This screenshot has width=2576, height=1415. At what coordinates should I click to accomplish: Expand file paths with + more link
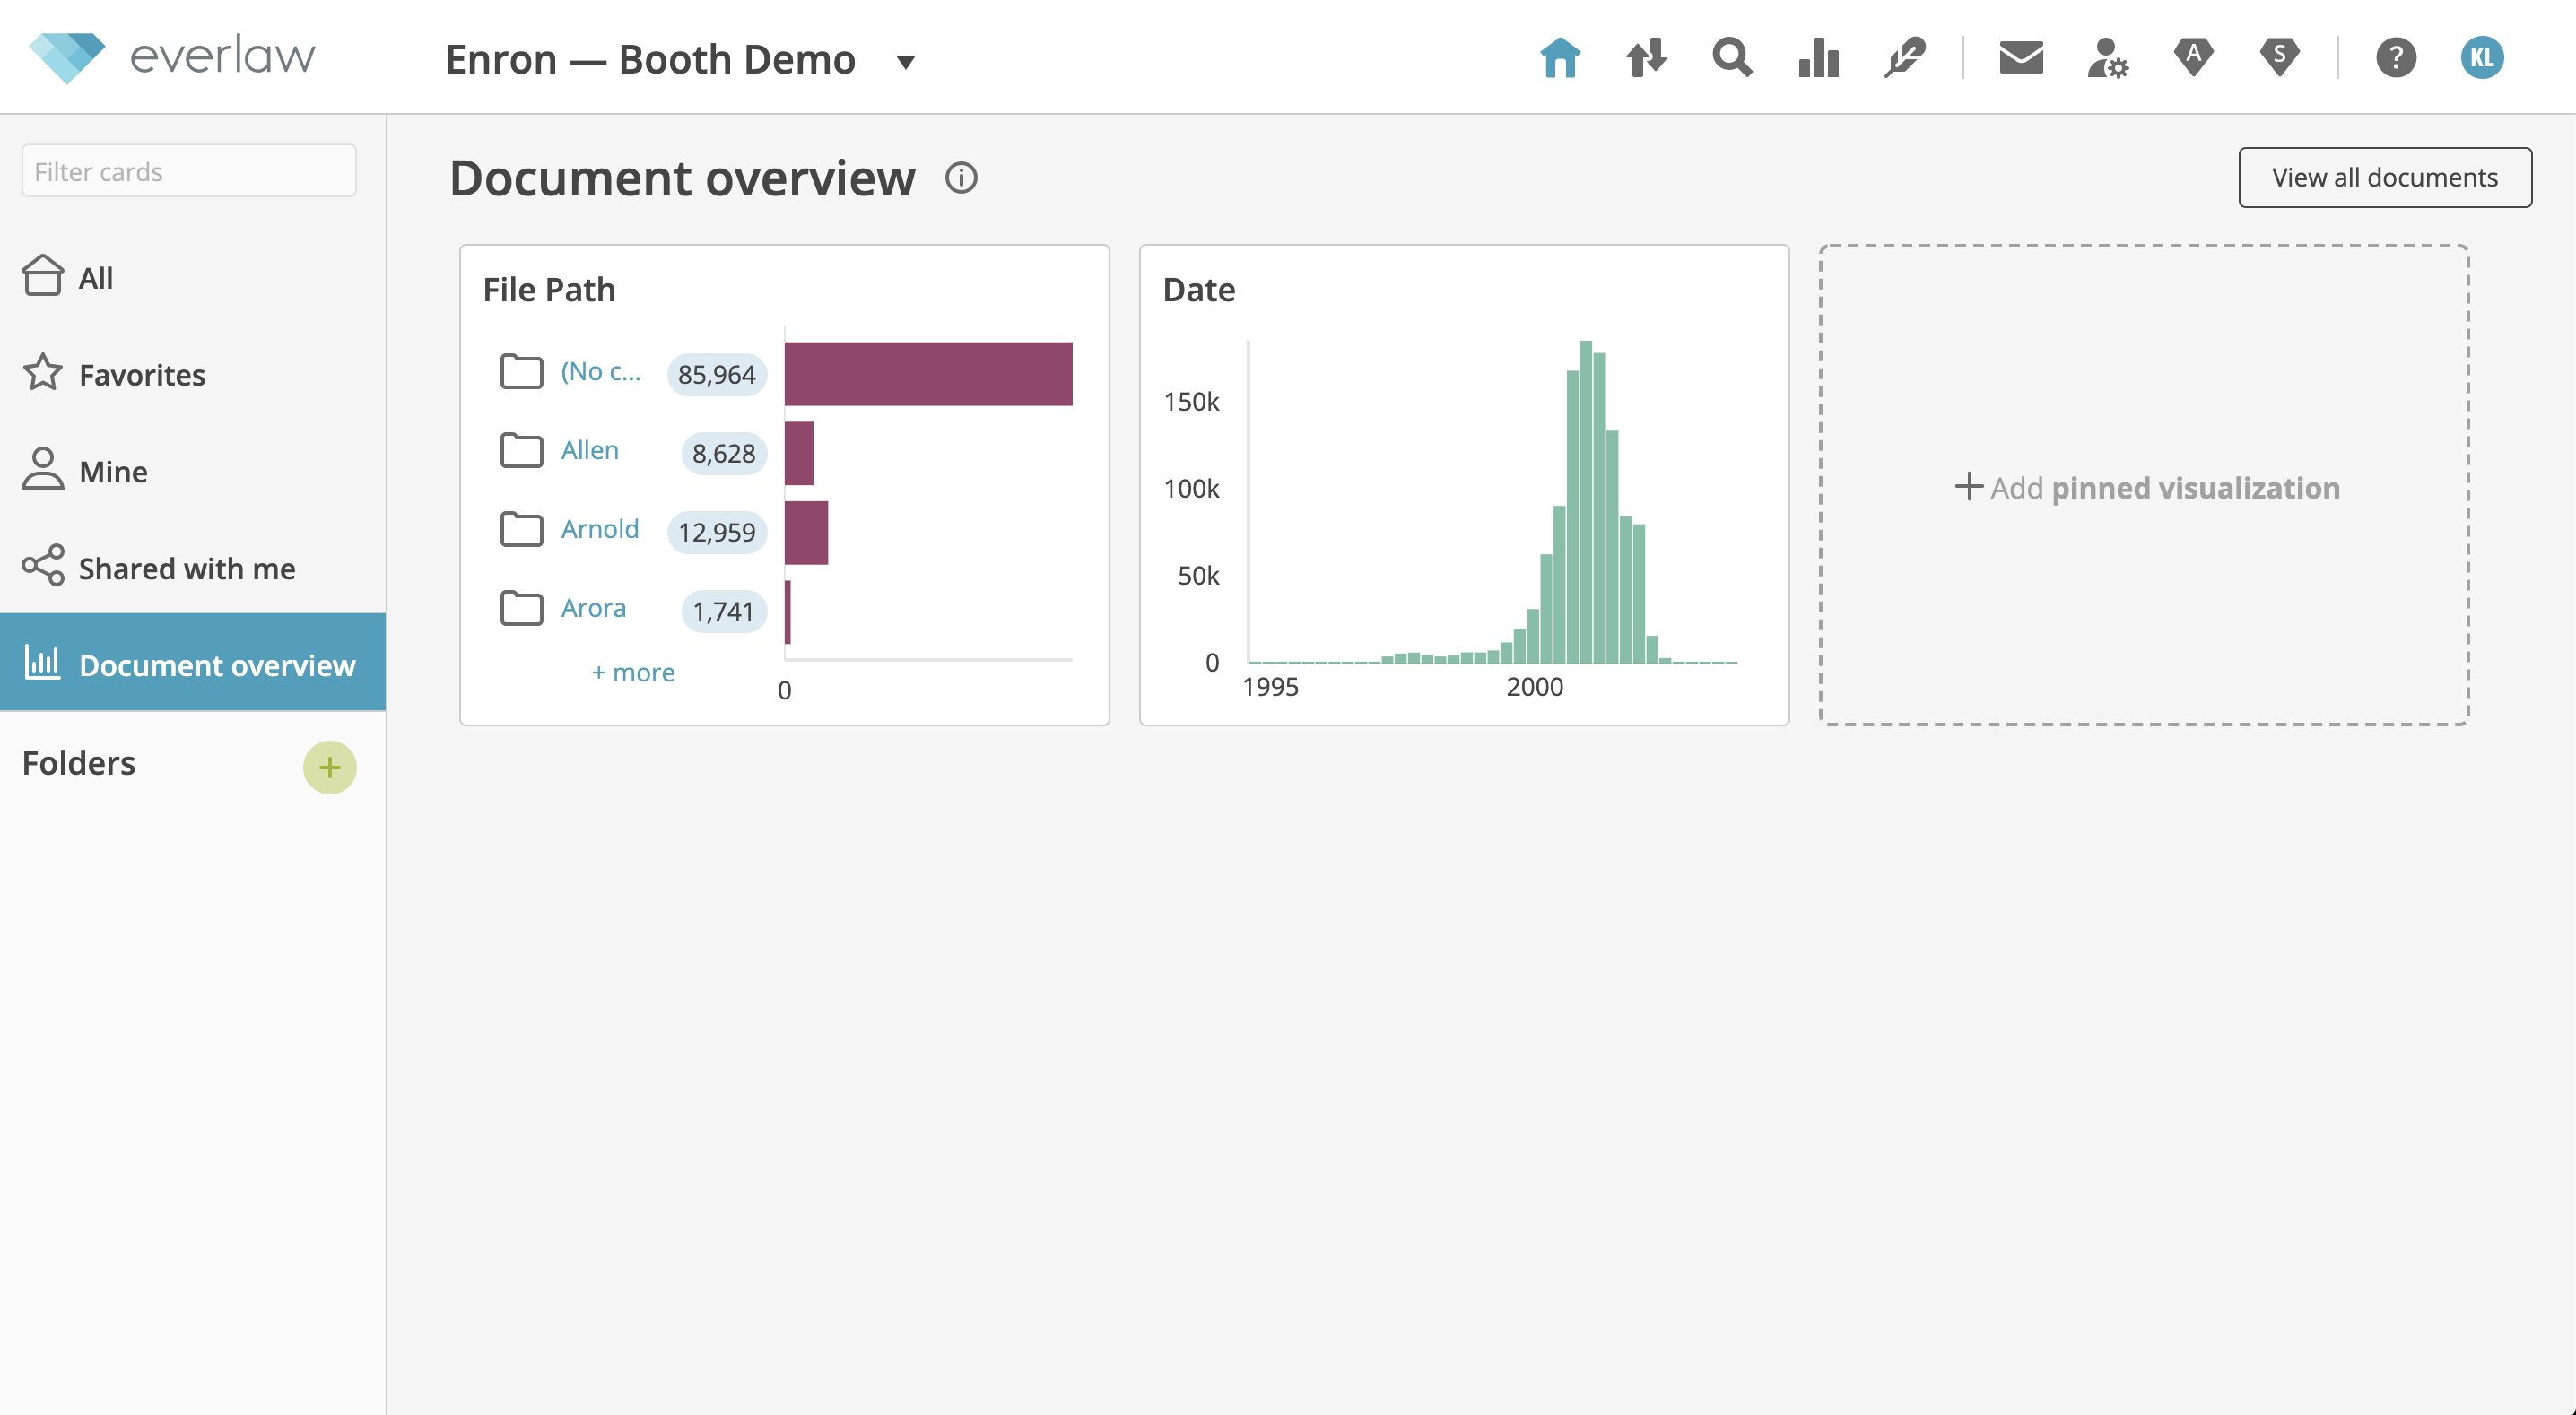point(633,672)
